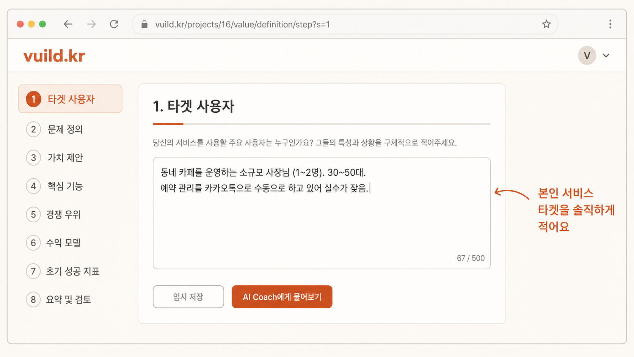
Task: Select step 1 타겟 사용자
Action: [x=70, y=99]
